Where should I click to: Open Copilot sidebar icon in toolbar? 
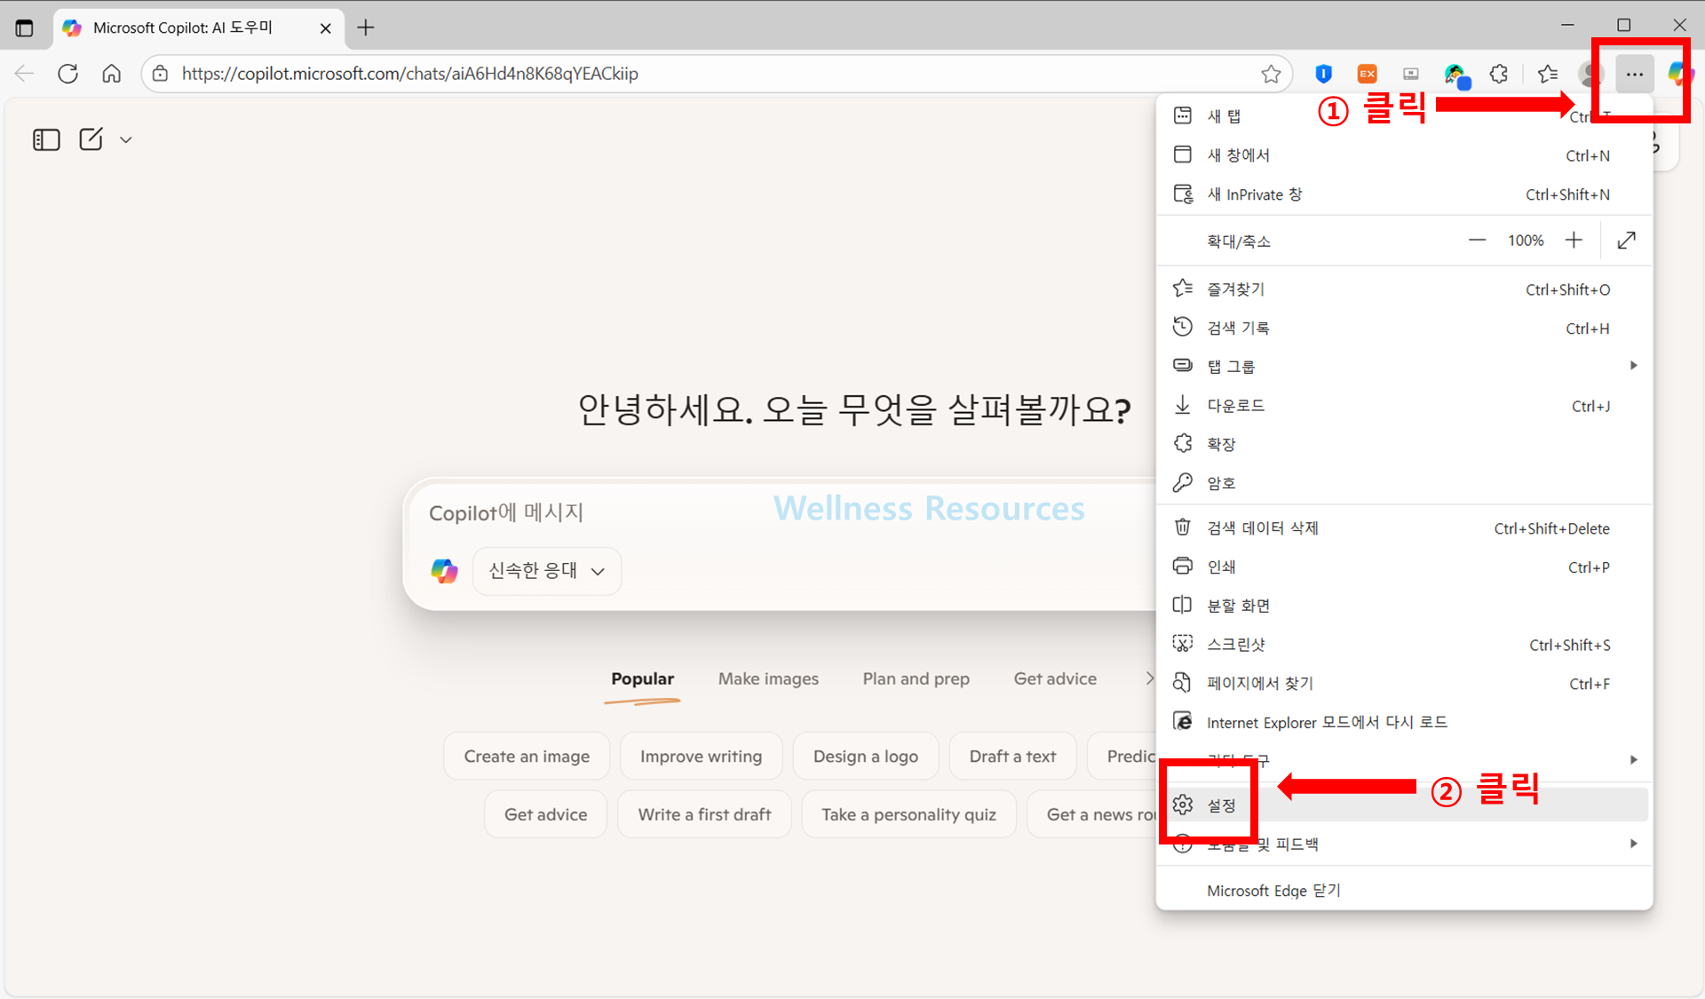pyautogui.click(x=1680, y=74)
